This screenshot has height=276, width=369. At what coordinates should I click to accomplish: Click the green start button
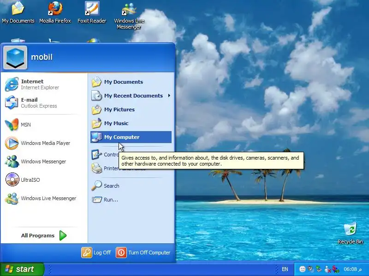(22, 269)
